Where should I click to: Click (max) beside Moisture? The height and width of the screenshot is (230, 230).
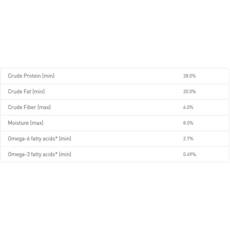coord(37,123)
